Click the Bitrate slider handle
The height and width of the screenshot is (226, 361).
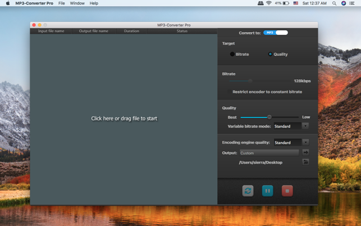click(x=250, y=81)
